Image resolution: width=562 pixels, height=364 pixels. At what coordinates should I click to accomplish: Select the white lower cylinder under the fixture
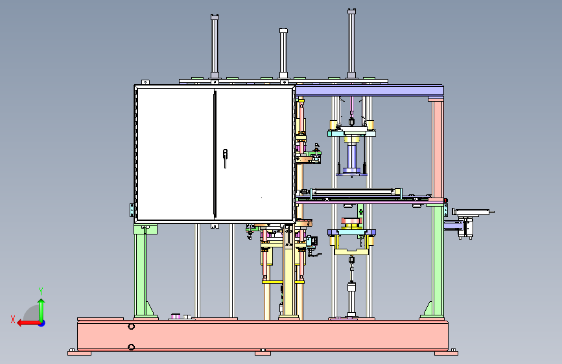(x=351, y=299)
